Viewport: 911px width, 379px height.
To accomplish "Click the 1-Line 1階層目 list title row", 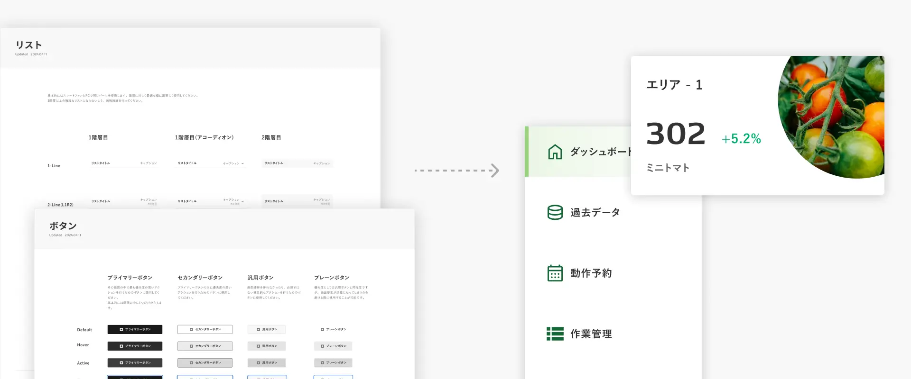I will tap(123, 163).
